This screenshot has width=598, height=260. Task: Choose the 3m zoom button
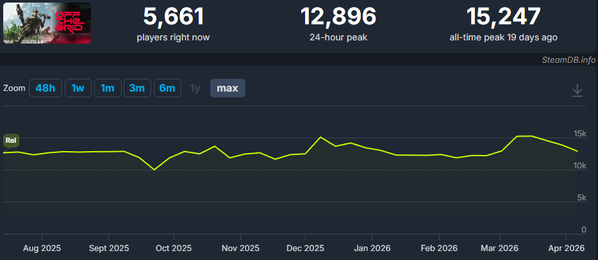click(137, 88)
